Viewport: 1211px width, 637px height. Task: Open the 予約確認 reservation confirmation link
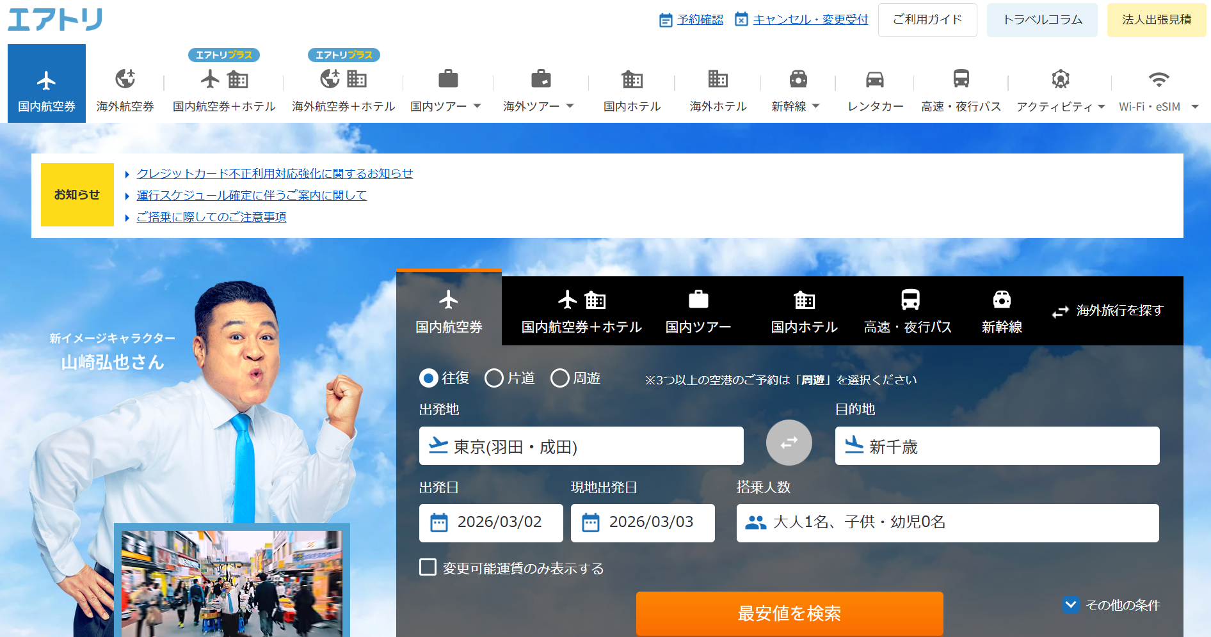coord(700,20)
